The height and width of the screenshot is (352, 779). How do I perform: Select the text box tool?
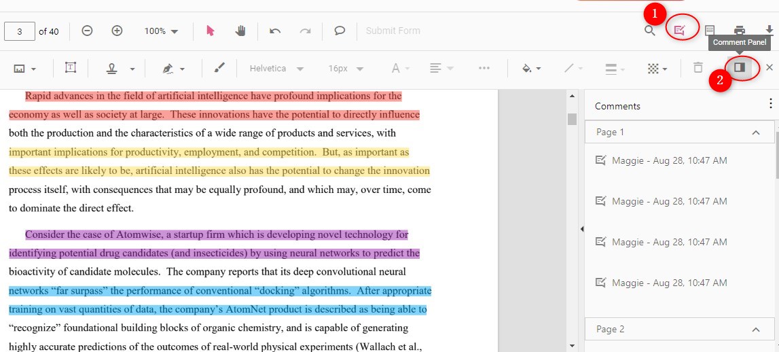[71, 68]
